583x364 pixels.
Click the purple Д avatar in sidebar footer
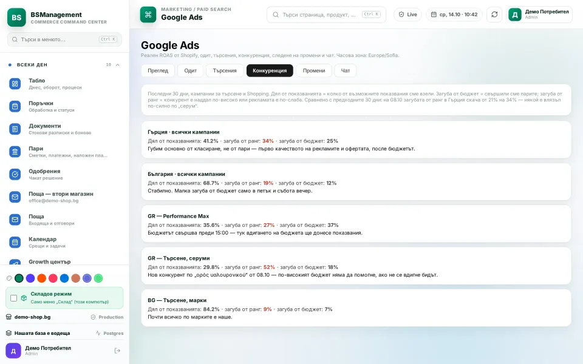point(13,351)
